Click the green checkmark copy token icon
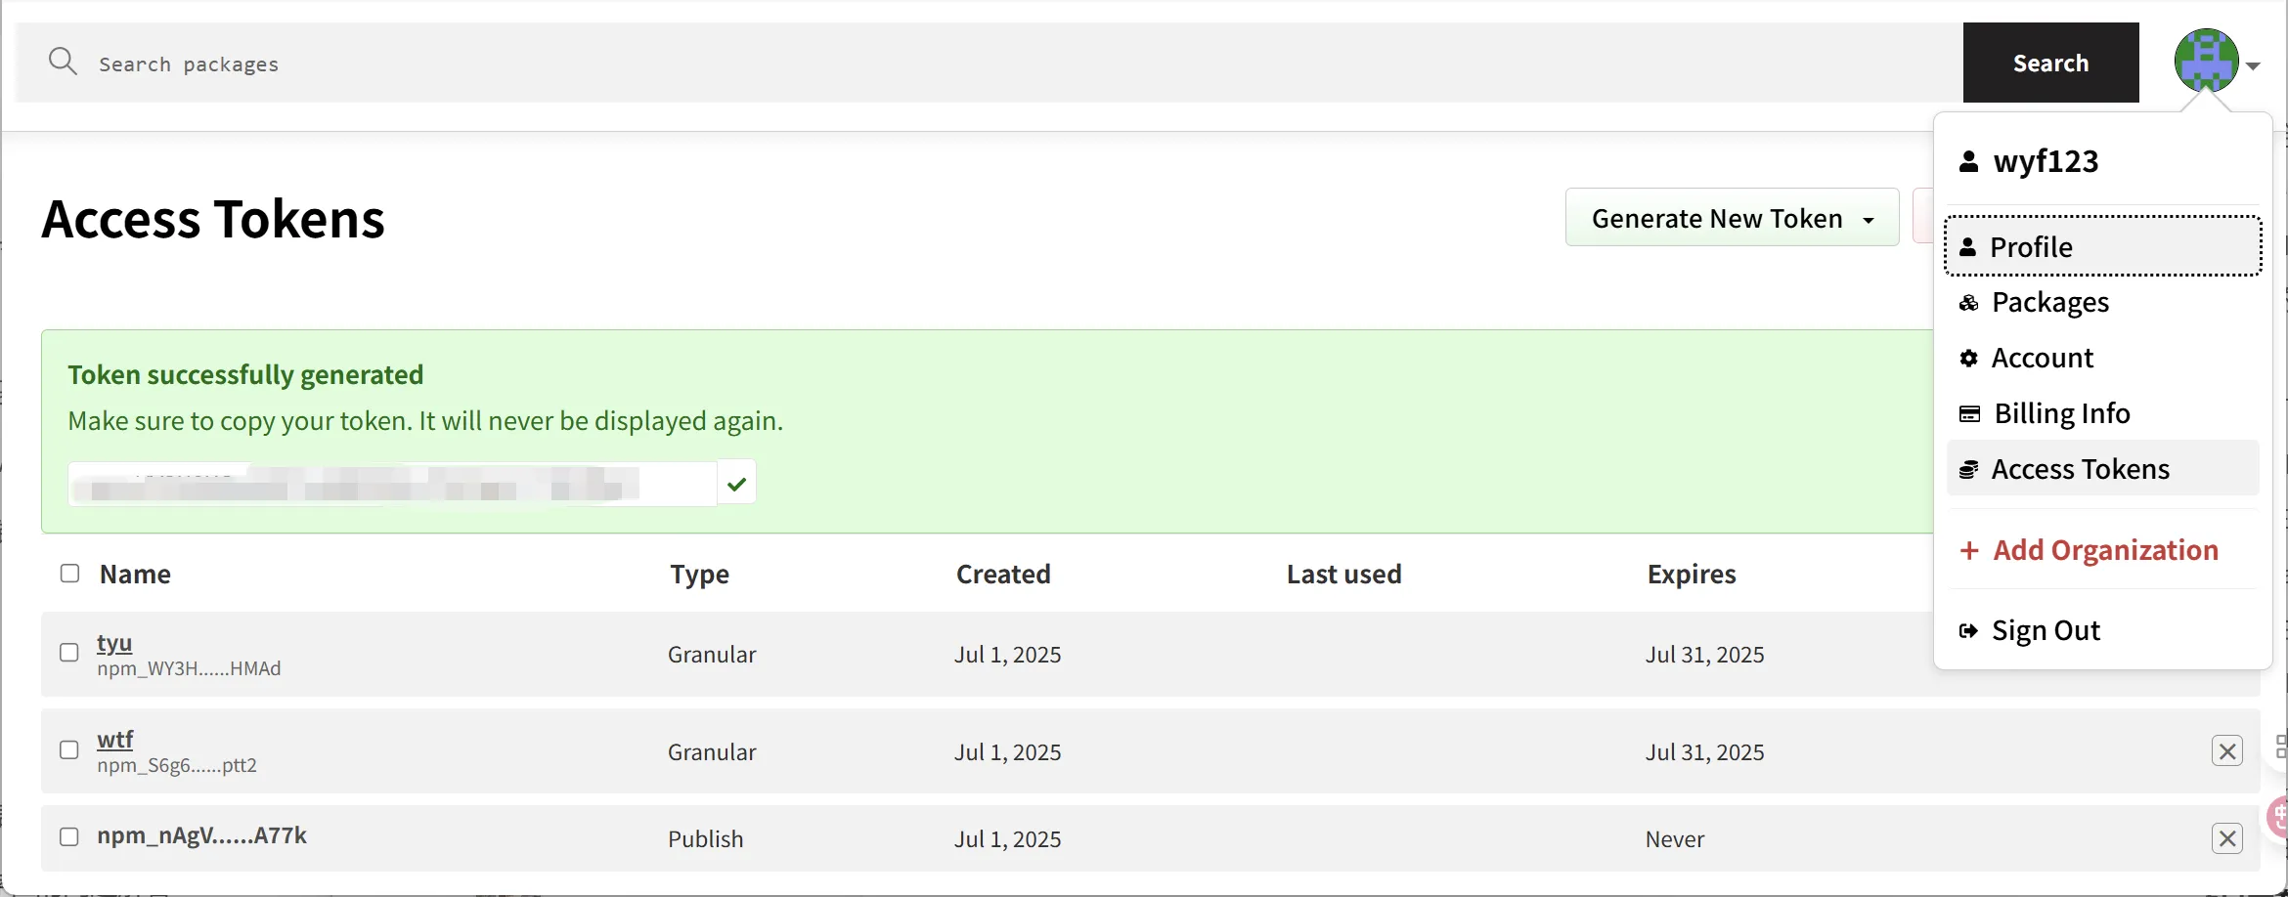 (x=736, y=483)
